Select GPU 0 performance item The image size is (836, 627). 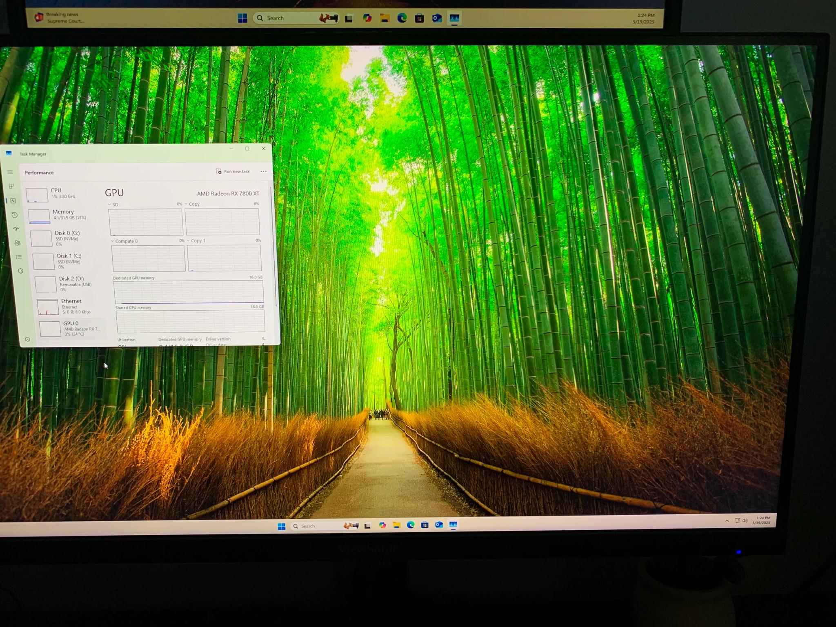(73, 329)
